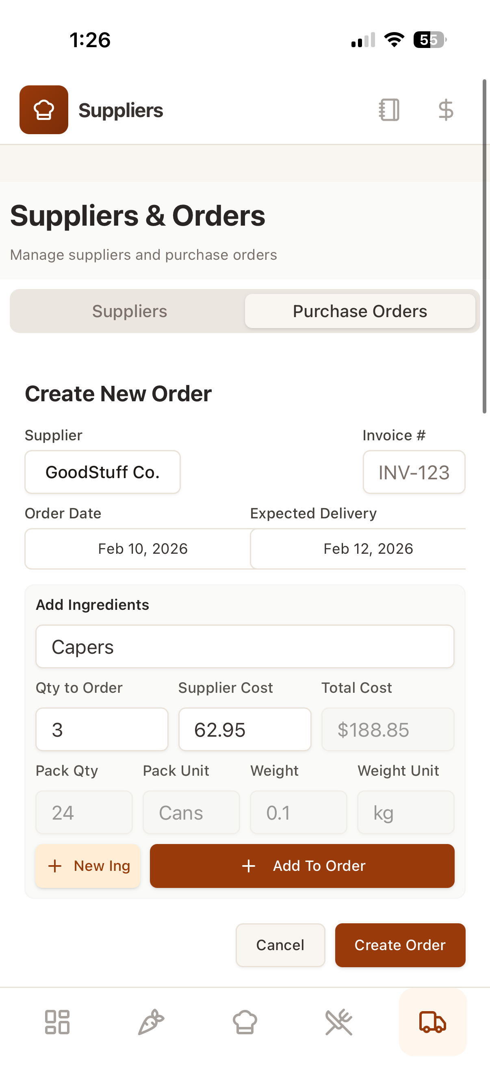Tap the dollar sign icon

446,110
